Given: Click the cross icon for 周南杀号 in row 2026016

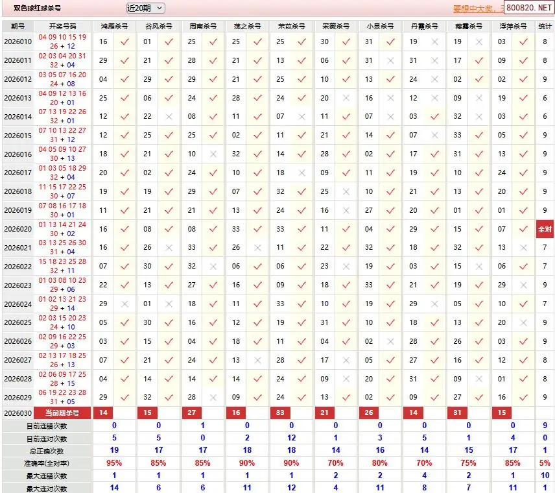Looking at the screenshot, I should [x=213, y=154].
